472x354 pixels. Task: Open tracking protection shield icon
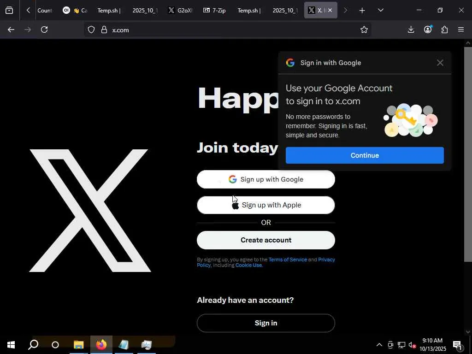(91, 29)
